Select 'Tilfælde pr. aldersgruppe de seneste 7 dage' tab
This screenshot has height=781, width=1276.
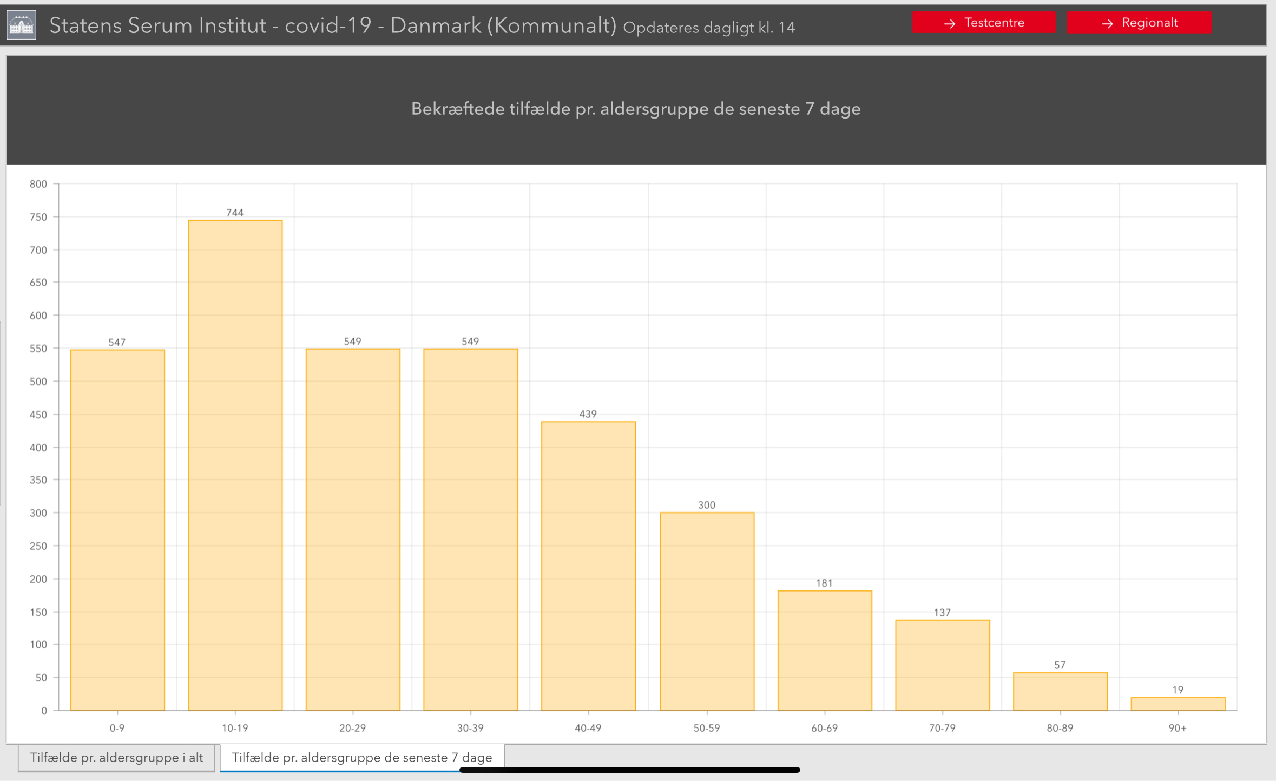pyautogui.click(x=361, y=757)
